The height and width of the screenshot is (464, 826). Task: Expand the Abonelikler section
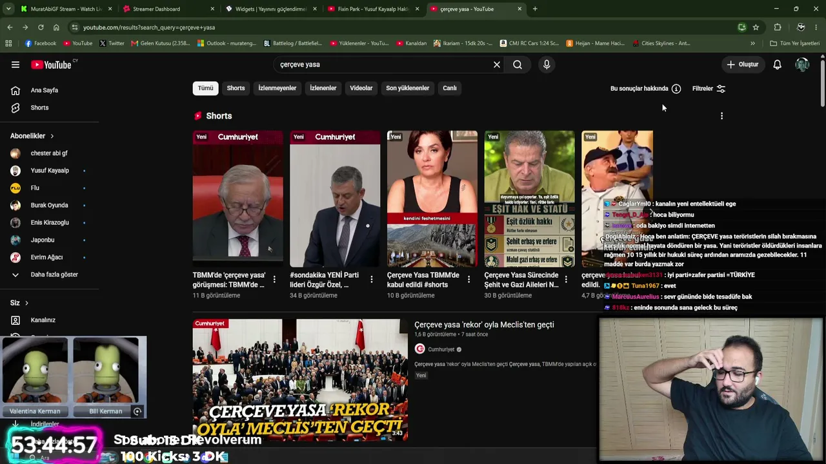click(x=32, y=136)
